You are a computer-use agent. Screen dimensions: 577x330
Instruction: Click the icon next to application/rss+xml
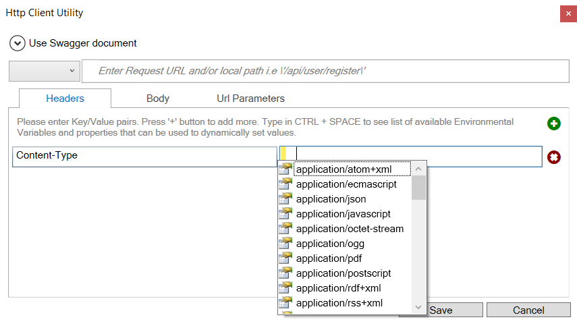(x=285, y=303)
